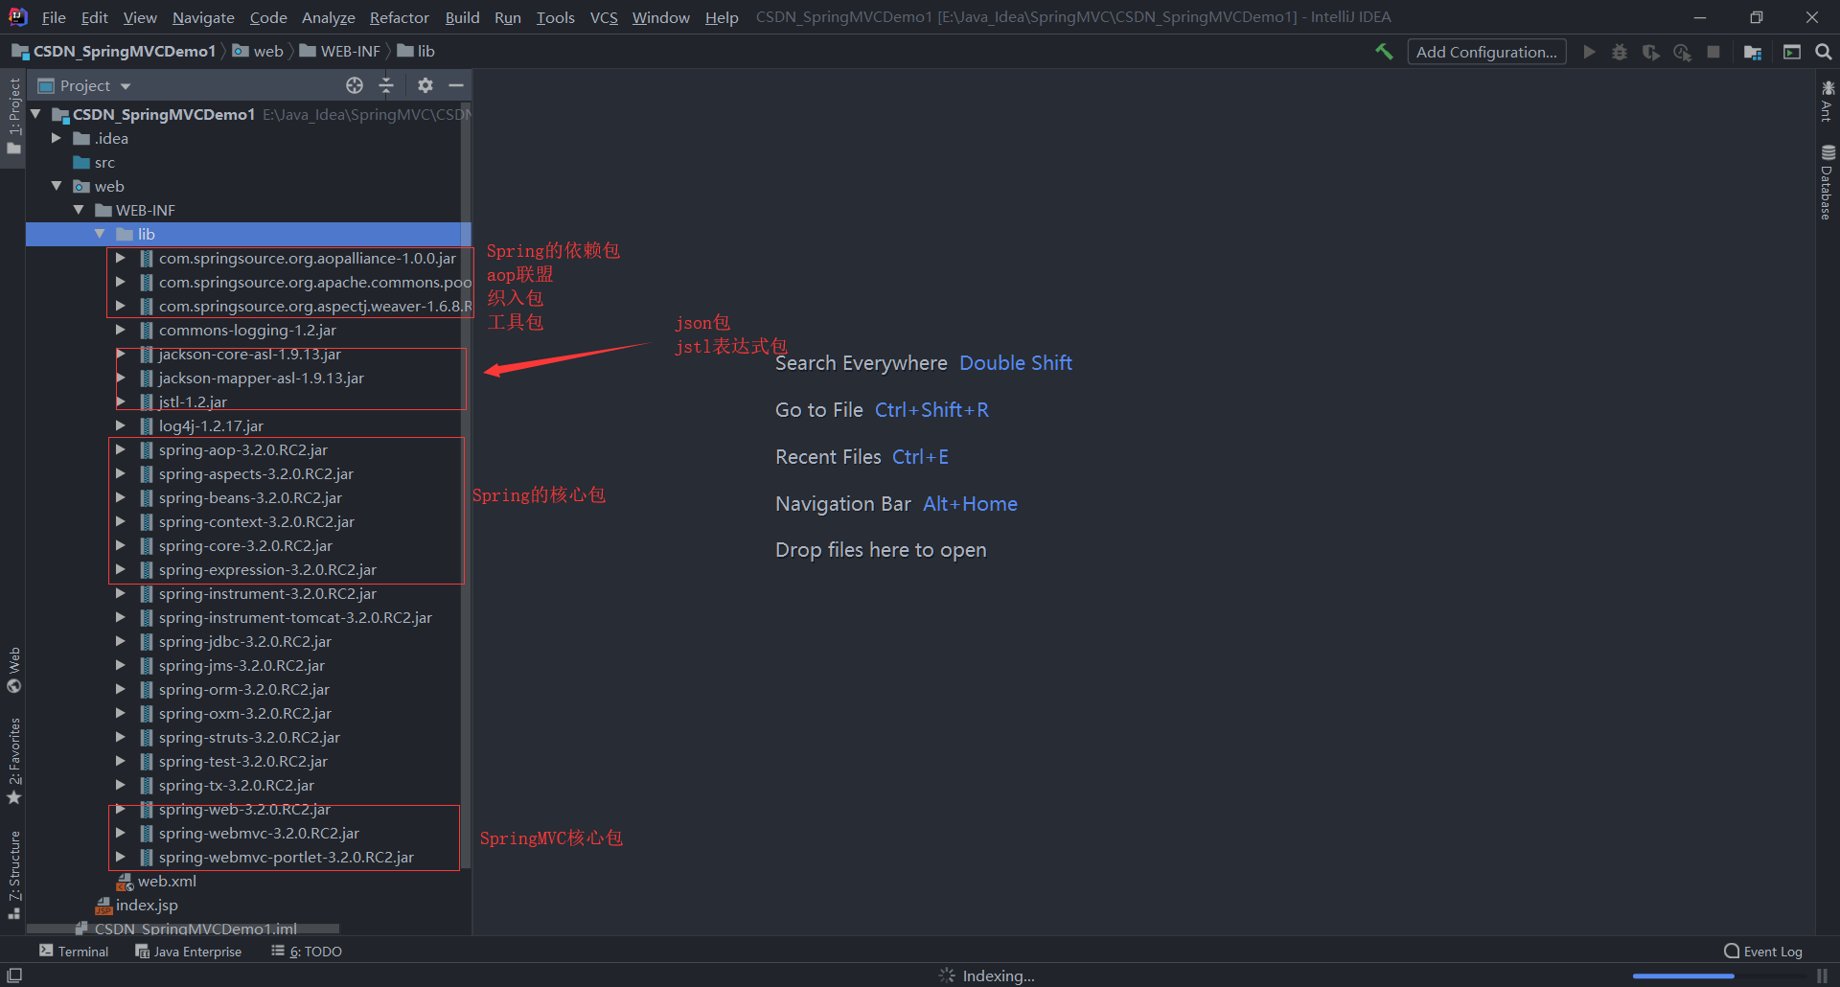Open the Event Log

pos(1763,952)
